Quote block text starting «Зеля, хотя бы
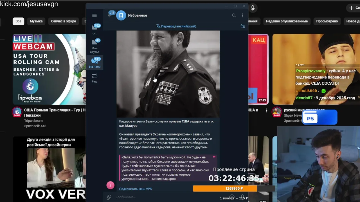This screenshot has height=202, width=360. [x=168, y=168]
